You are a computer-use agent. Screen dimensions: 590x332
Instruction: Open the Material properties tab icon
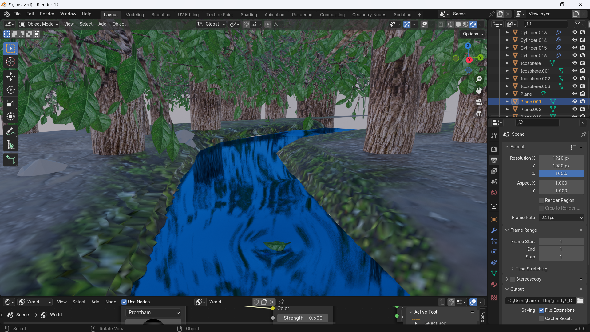(494, 284)
